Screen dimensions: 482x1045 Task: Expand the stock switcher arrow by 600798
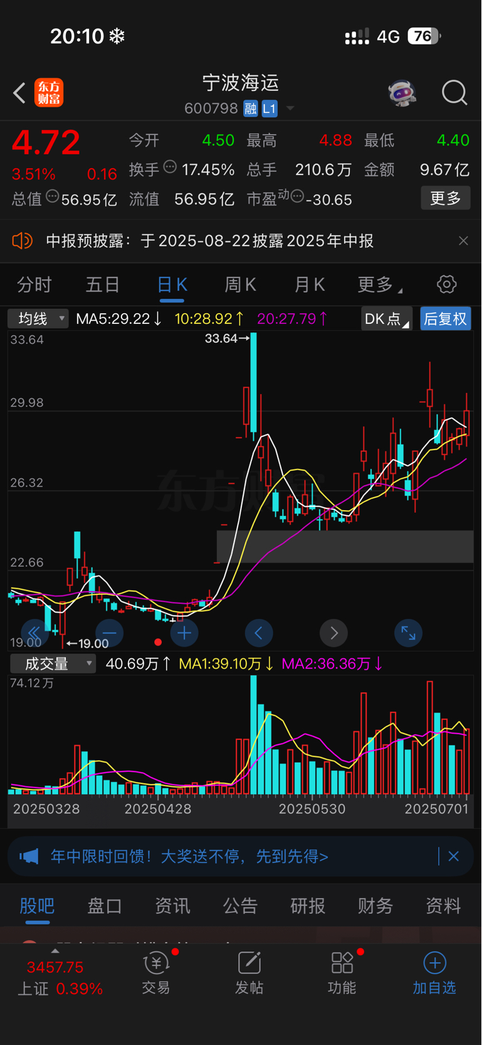point(290,109)
